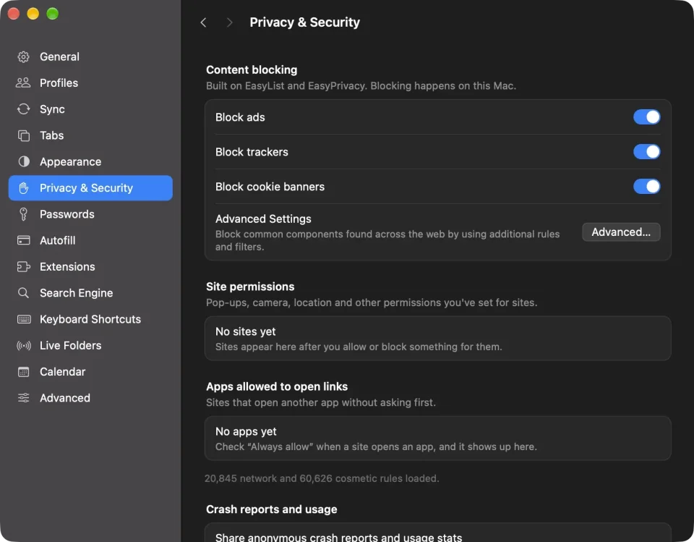Click the "No sites yet" text
694x542 pixels.
[x=245, y=331]
